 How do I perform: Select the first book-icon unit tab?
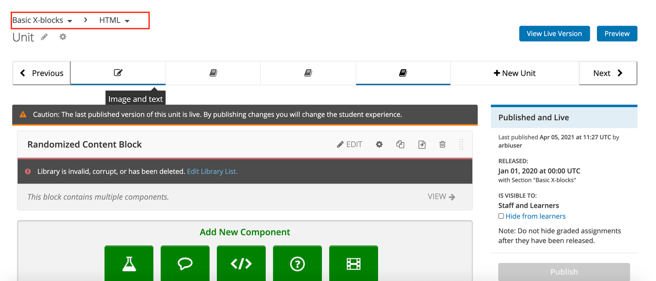[x=213, y=73]
